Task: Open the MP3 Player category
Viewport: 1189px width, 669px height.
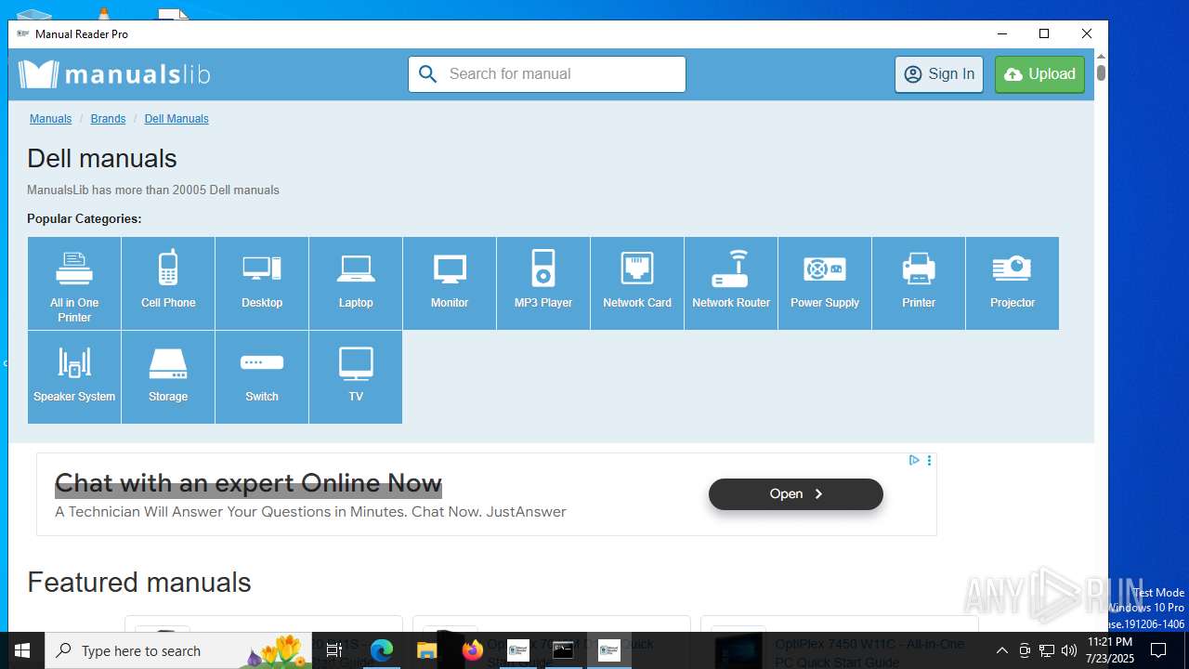Action: click(x=543, y=283)
